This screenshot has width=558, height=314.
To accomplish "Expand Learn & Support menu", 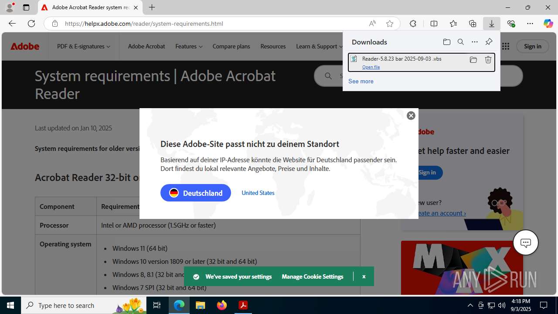I will 320,46.
